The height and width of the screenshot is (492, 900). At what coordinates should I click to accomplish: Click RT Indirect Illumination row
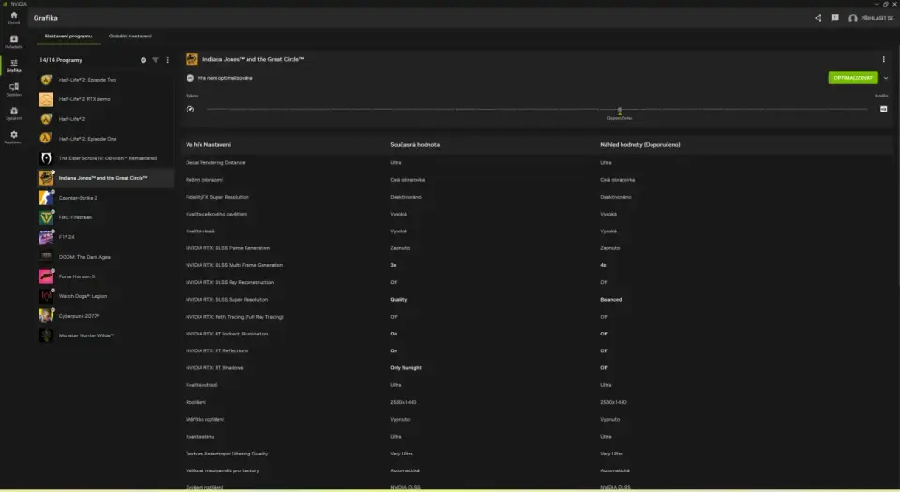[537, 334]
